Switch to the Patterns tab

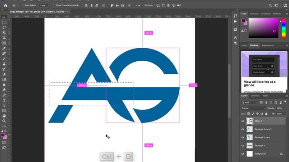pos(277,14)
